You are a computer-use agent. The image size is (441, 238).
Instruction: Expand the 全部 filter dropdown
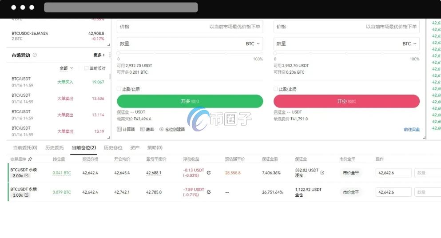tap(66, 68)
